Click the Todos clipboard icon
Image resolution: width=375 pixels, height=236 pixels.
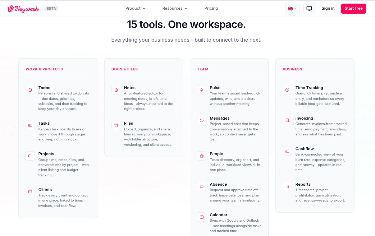[30, 90]
